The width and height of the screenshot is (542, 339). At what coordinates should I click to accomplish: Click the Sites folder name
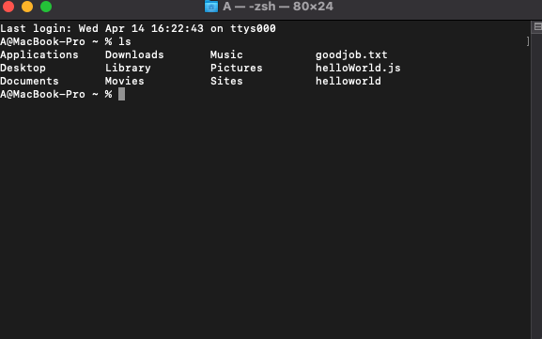click(226, 81)
